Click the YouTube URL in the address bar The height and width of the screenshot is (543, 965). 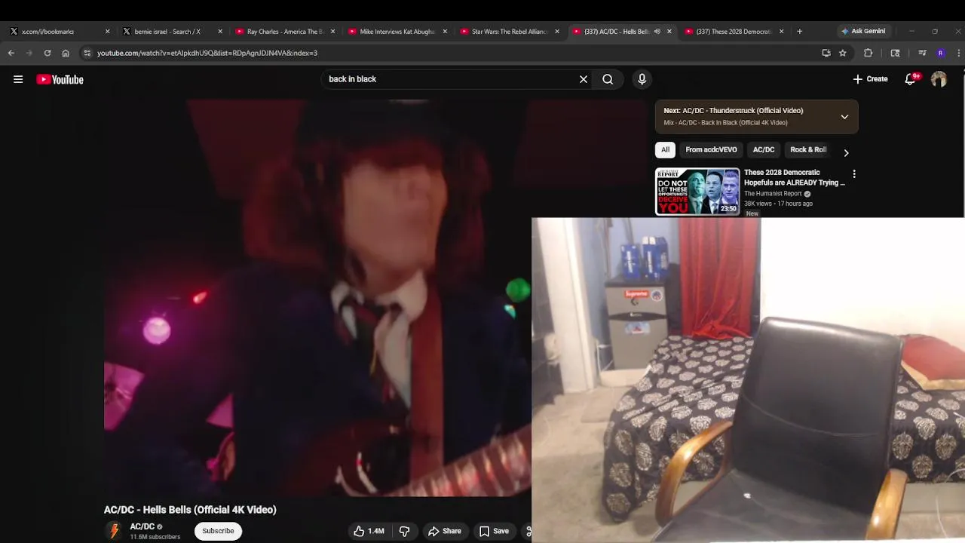[x=207, y=53]
